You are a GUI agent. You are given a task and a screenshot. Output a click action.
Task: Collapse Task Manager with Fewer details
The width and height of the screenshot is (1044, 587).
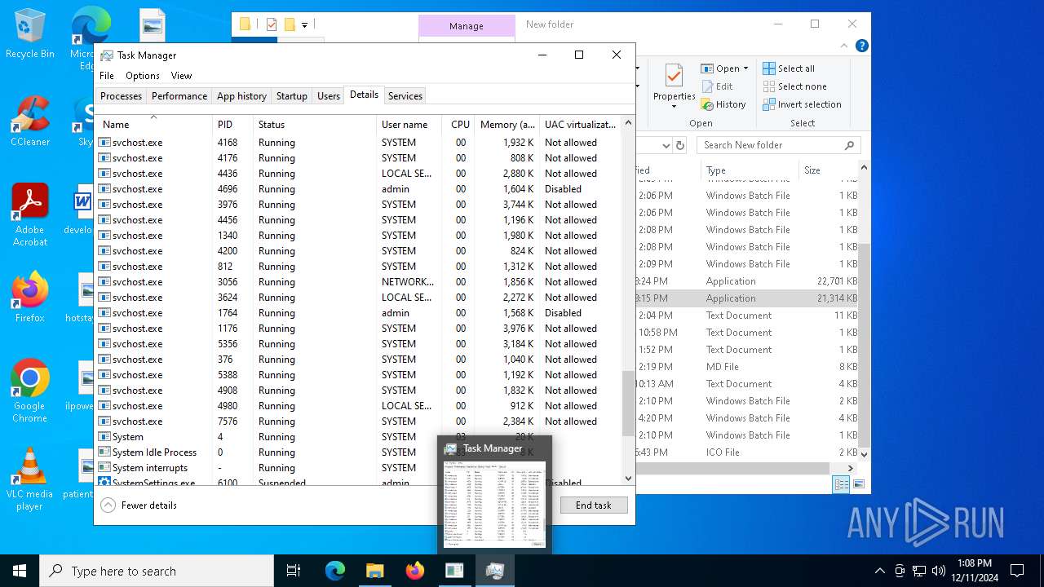[x=139, y=505]
